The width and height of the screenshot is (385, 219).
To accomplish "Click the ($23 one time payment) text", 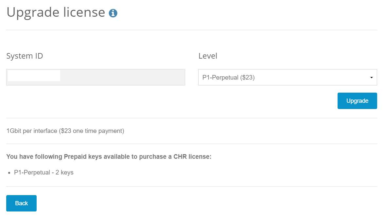I will point(91,131).
